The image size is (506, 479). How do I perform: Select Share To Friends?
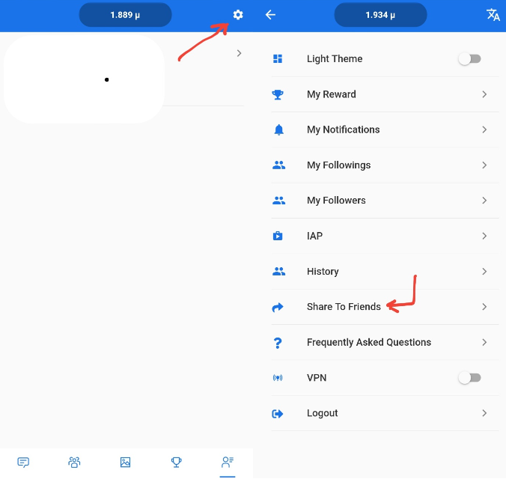point(385,307)
